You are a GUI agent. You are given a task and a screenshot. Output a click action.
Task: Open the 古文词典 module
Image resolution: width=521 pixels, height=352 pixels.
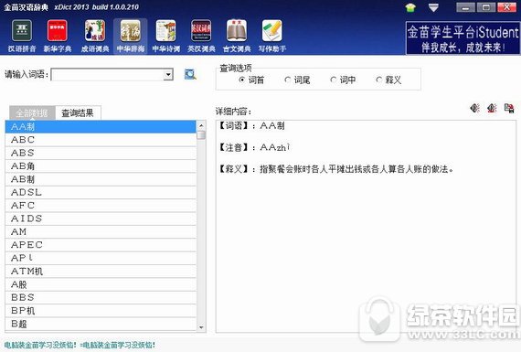point(237,36)
